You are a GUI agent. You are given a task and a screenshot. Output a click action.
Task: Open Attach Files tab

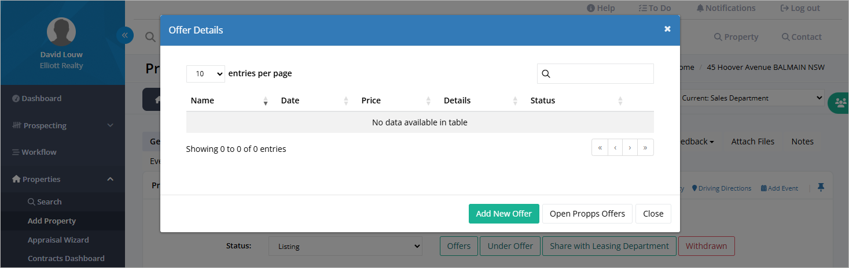752,142
